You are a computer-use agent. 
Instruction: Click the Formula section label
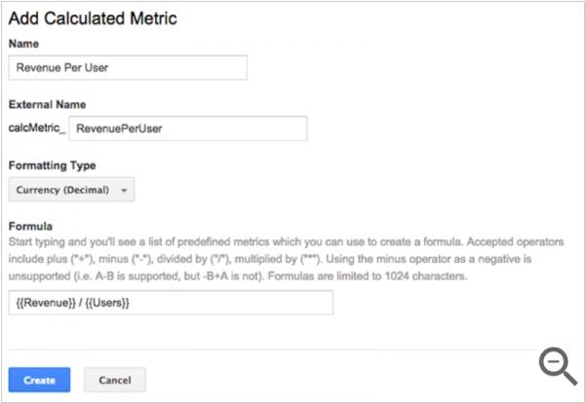(30, 226)
